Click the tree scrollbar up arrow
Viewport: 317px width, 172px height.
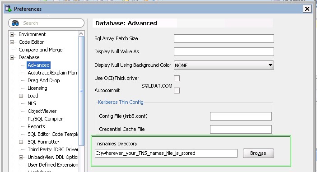tap(81, 33)
